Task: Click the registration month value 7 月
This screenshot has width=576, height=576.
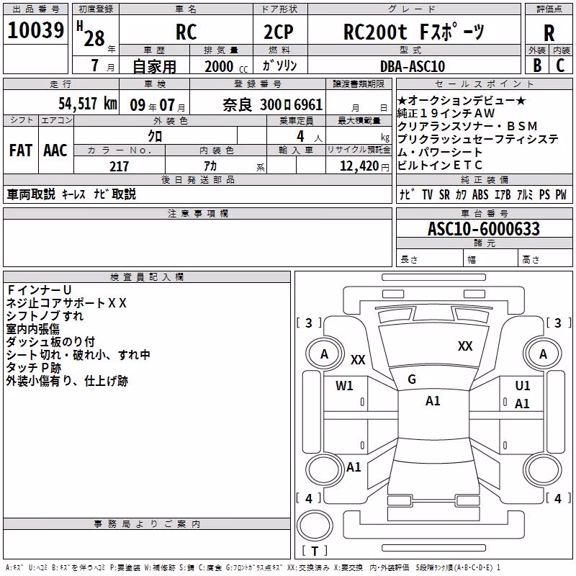Action: (x=102, y=66)
